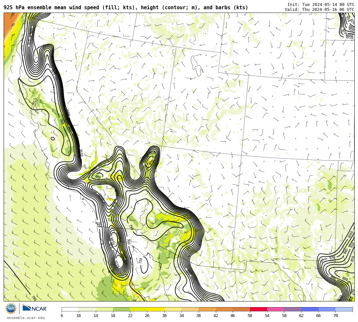Pick the pink 54–58 kts swatch
Screen dimensions: 358x322
click(x=275, y=309)
